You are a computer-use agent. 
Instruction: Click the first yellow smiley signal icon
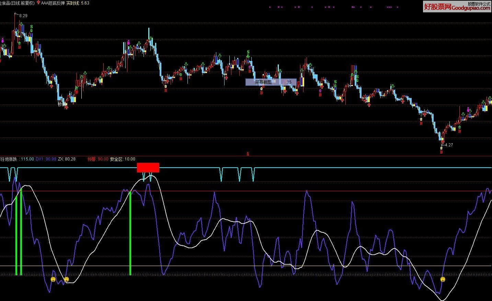click(x=53, y=279)
